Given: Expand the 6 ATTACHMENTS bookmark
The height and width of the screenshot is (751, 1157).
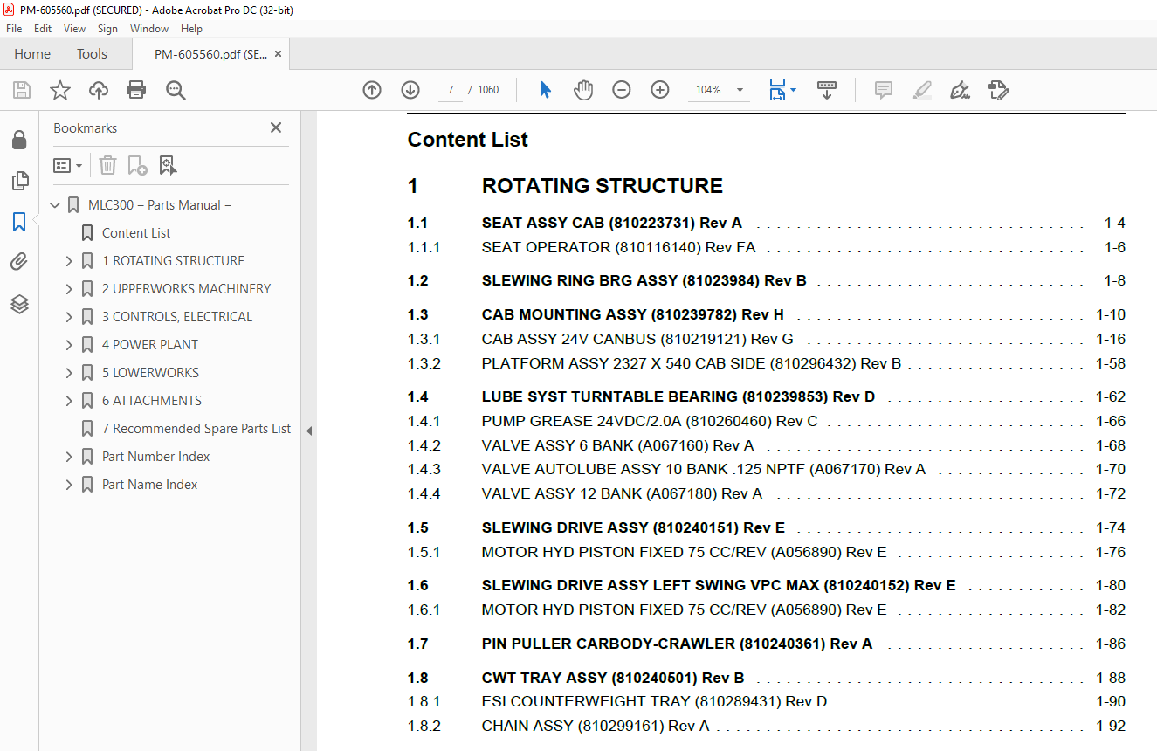Looking at the screenshot, I should [x=69, y=401].
